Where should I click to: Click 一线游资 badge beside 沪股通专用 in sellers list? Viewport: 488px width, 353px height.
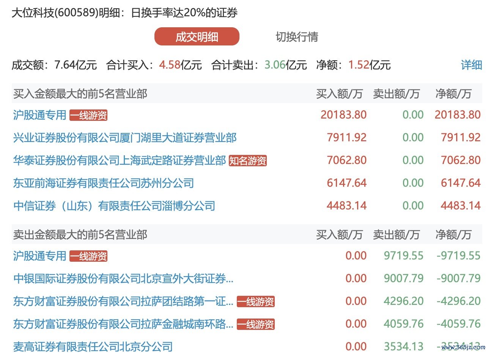point(88,257)
